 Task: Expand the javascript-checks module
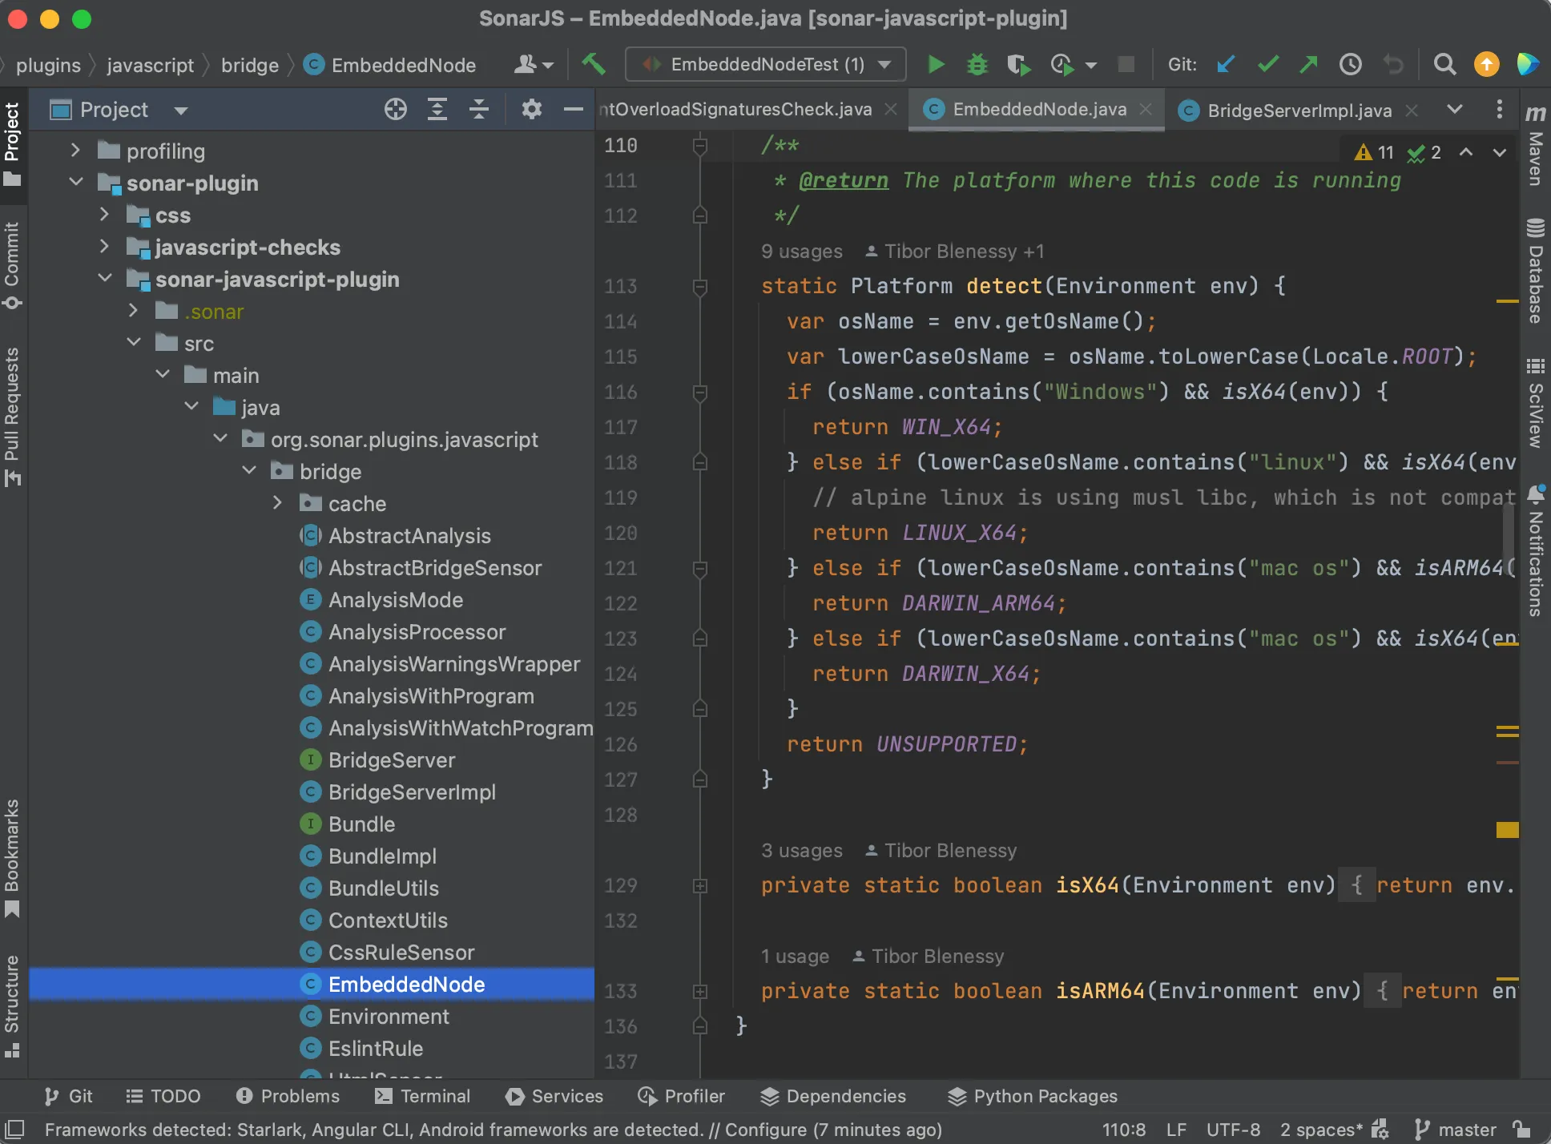pos(104,246)
